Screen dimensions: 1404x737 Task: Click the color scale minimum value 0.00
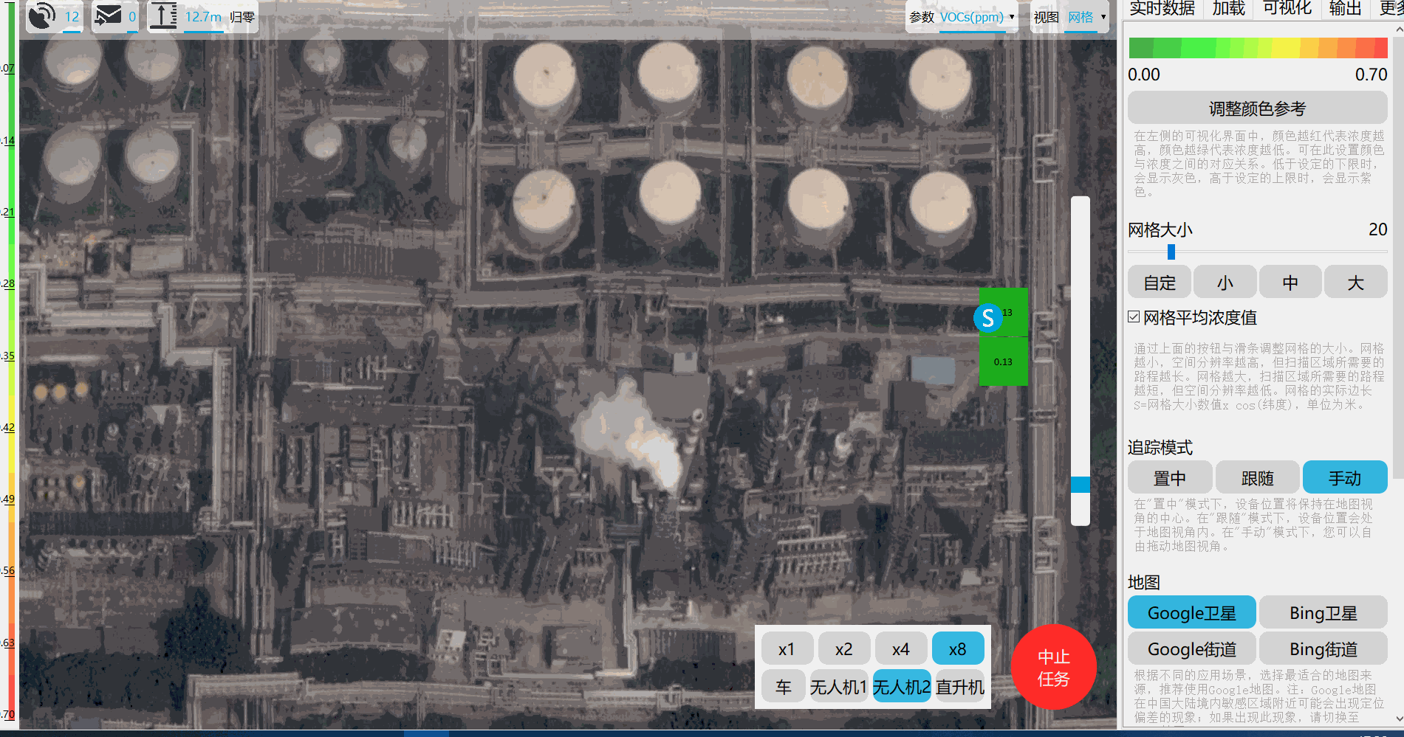[1144, 75]
